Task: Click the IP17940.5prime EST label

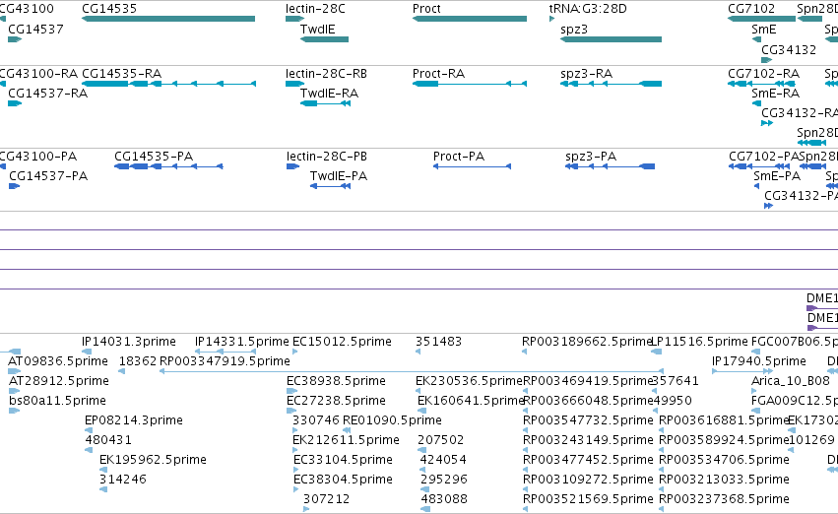Action: [759, 360]
